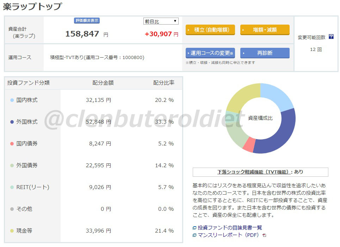Click the 積立(自動増額) button

click(x=210, y=30)
